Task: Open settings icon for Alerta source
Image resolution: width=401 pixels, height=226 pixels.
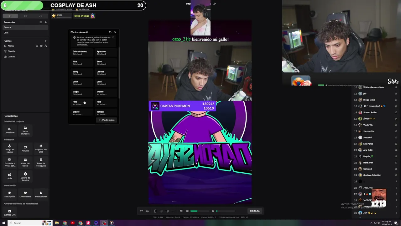Action: pyautogui.click(x=37, y=46)
